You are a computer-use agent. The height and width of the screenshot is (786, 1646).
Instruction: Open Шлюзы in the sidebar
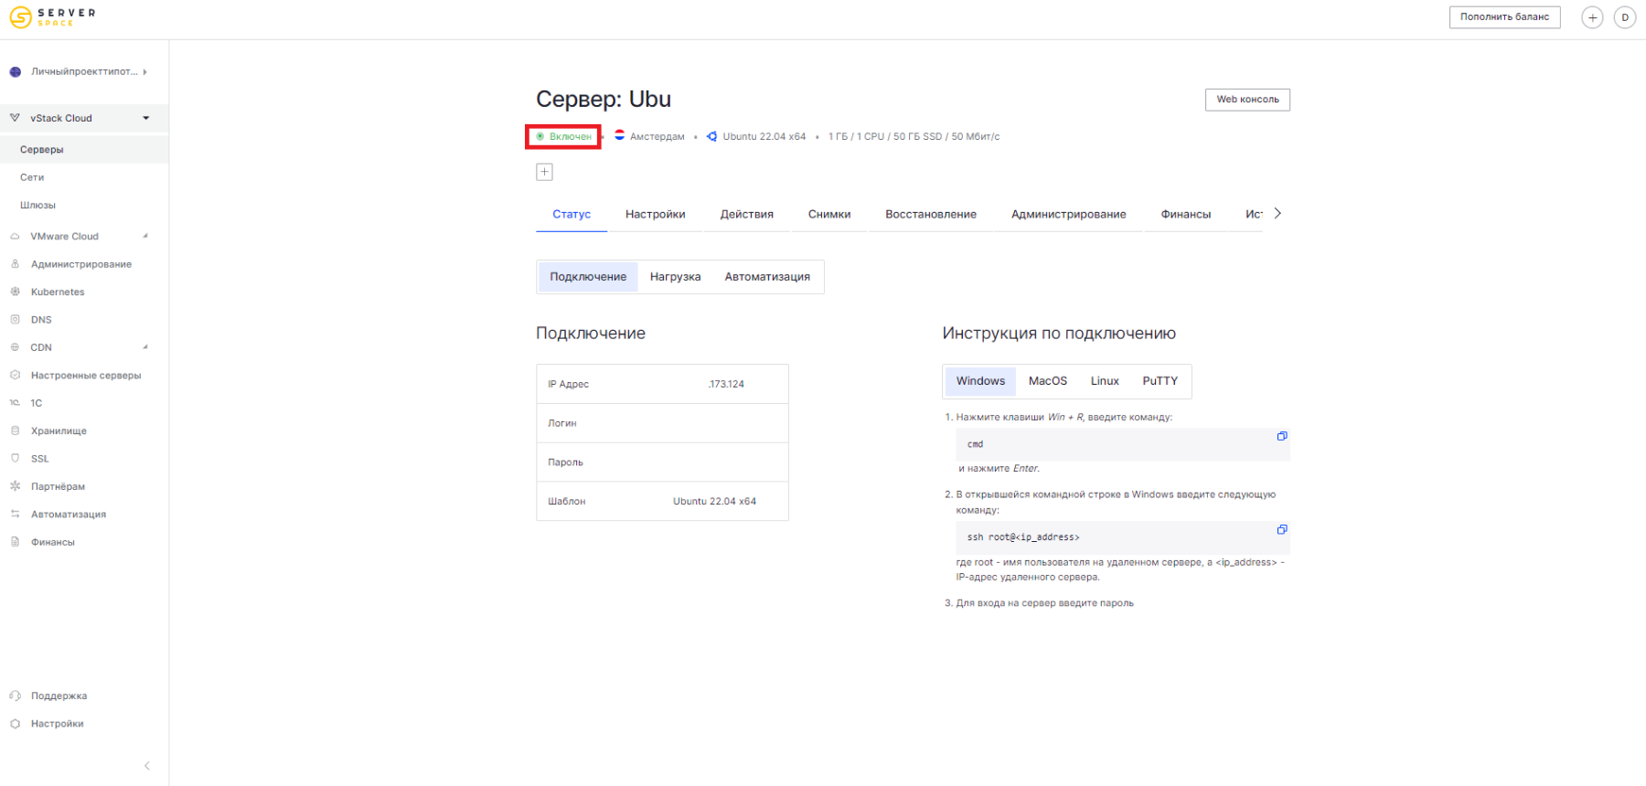(x=37, y=206)
